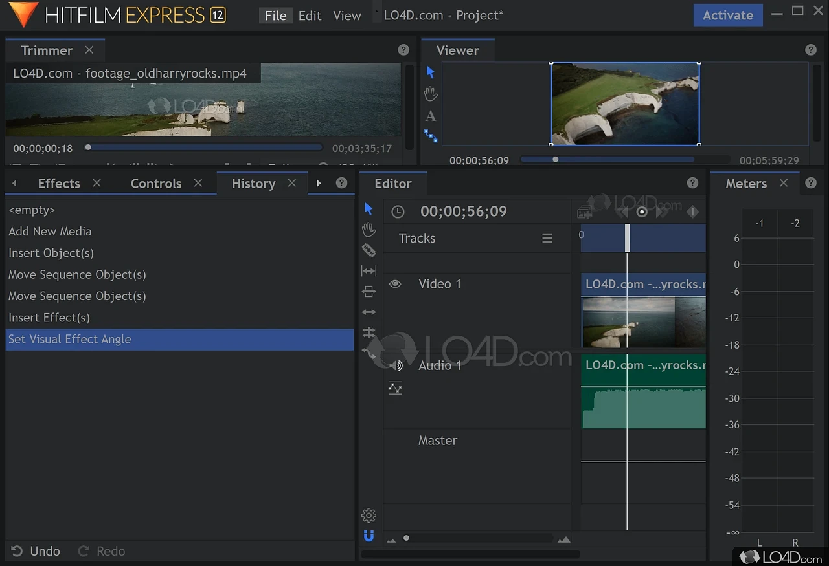Click the Redo button
The height and width of the screenshot is (566, 829).
[102, 551]
